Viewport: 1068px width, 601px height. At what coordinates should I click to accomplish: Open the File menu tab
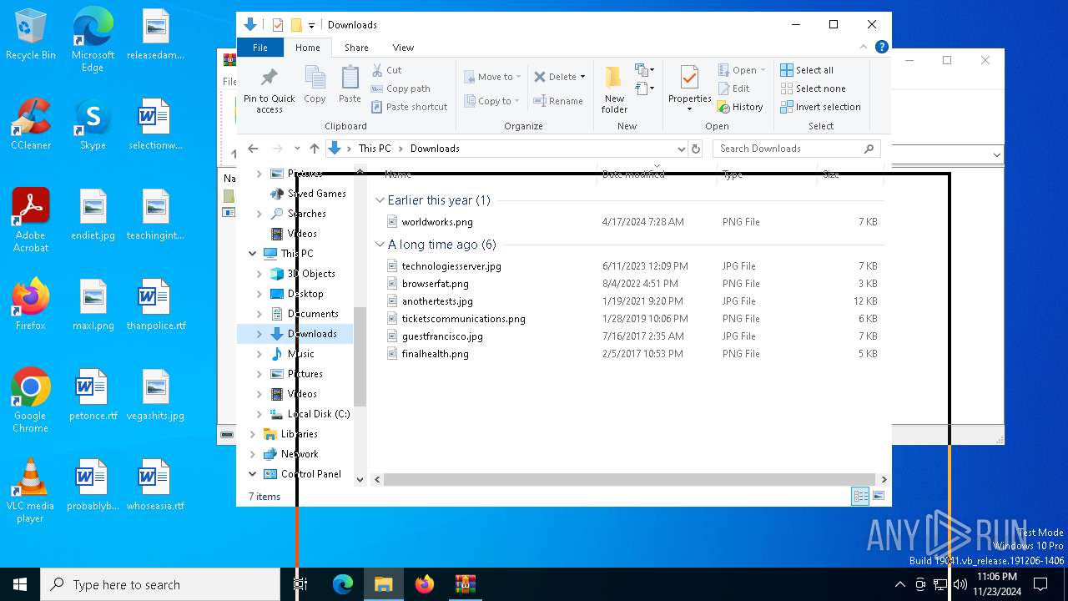click(x=260, y=48)
